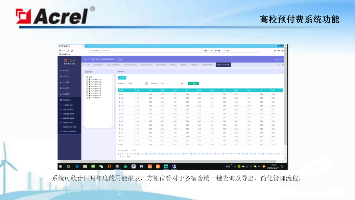The image size is (355, 200).
Task: Click the date input showing 2019-12-27
Action: (x=169, y=84)
